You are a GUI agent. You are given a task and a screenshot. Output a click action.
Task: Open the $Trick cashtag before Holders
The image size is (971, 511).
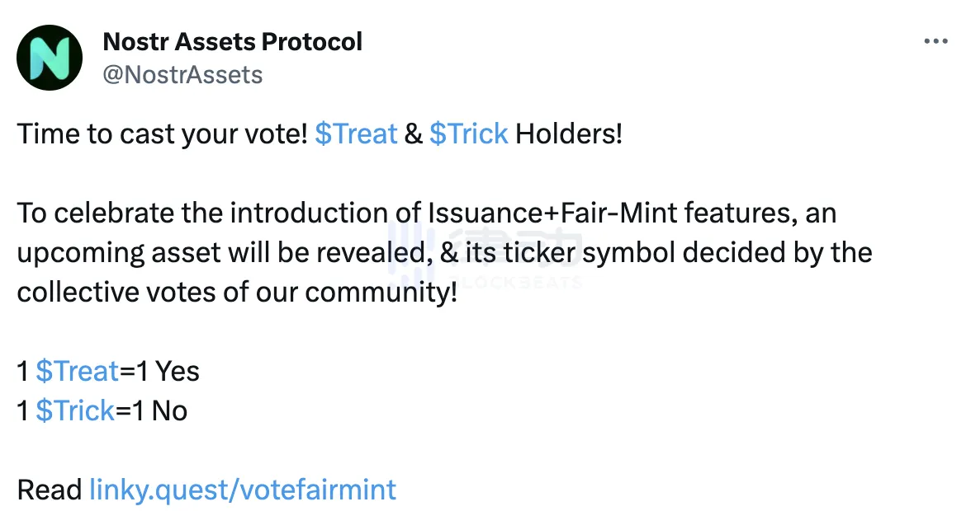tap(468, 134)
